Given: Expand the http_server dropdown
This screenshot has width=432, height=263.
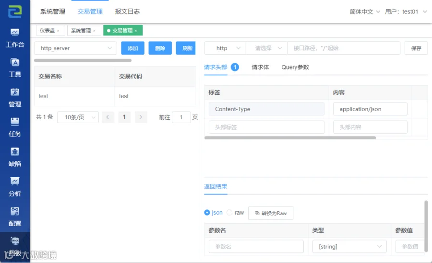Looking at the screenshot, I should [75, 48].
